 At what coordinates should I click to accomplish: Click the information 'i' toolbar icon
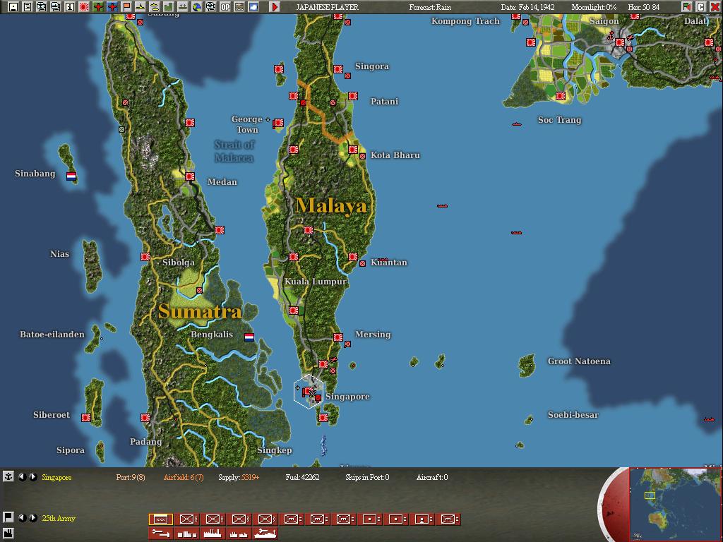click(x=70, y=6)
